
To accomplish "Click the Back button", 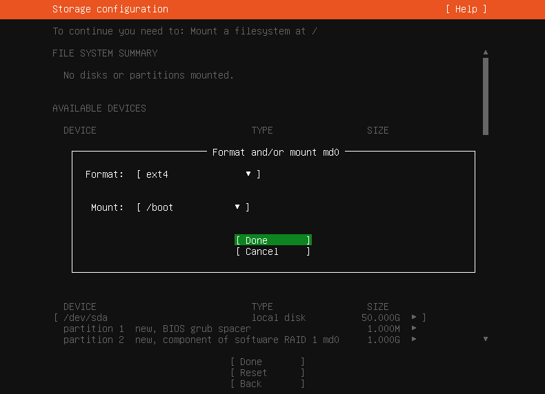I will coord(268,384).
